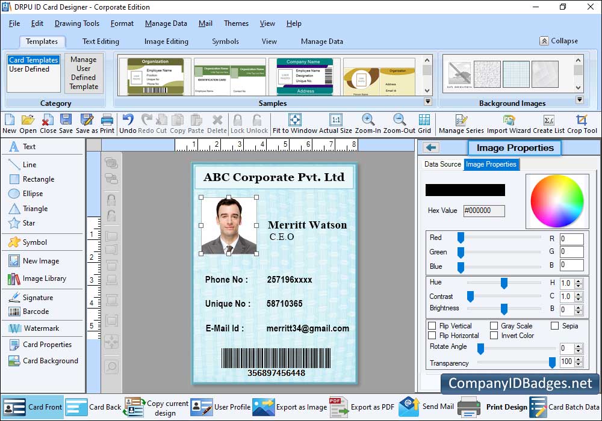The height and width of the screenshot is (421, 602).
Task: Enable Flip Horizontal checkbox
Action: (432, 336)
